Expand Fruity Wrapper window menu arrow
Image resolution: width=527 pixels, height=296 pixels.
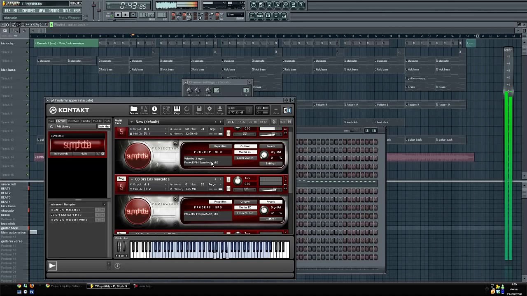(48, 100)
